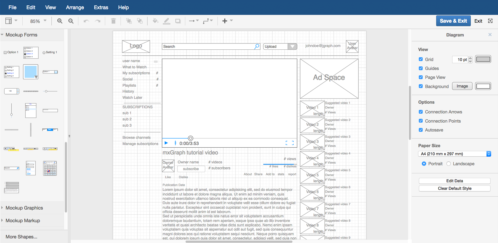
Task: Open the Extras menu
Action: click(x=101, y=7)
